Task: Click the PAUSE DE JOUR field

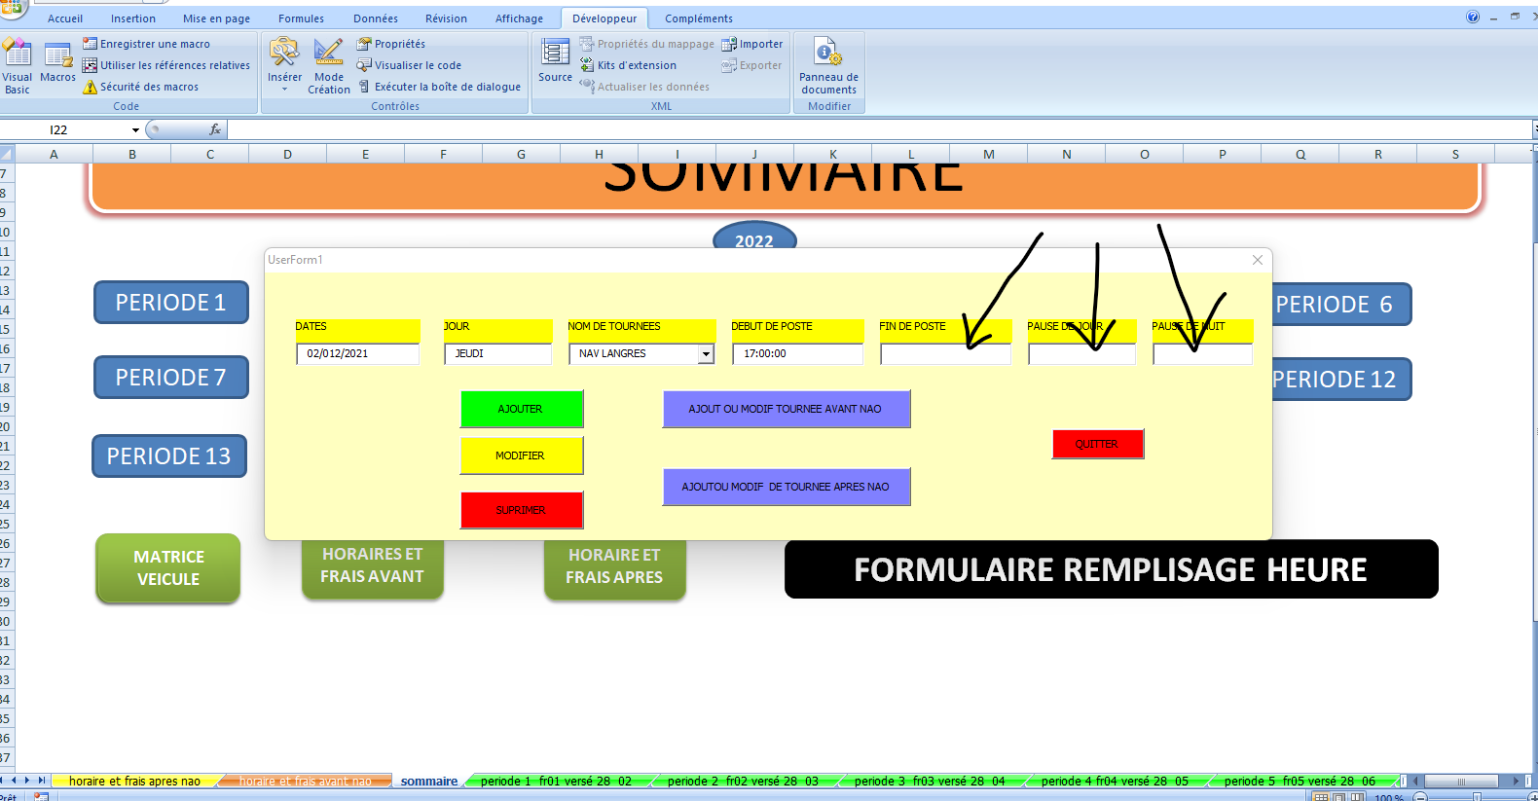Action: [x=1081, y=354]
